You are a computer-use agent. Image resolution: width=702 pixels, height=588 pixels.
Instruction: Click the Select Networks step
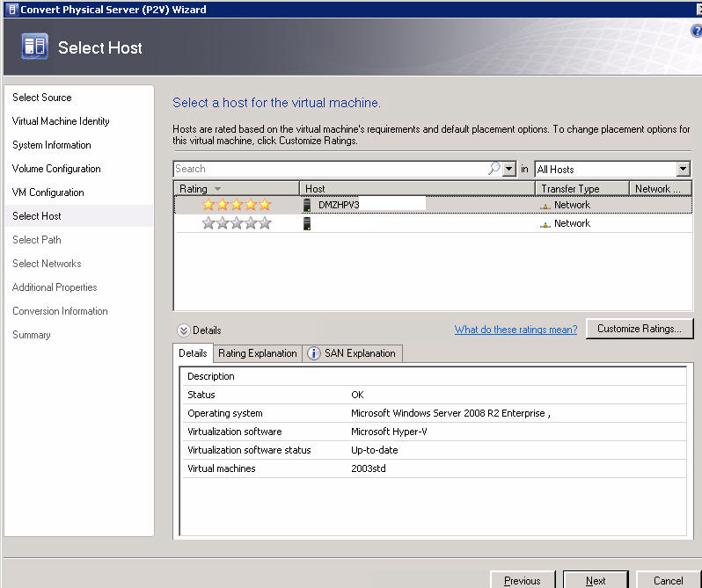(x=47, y=264)
